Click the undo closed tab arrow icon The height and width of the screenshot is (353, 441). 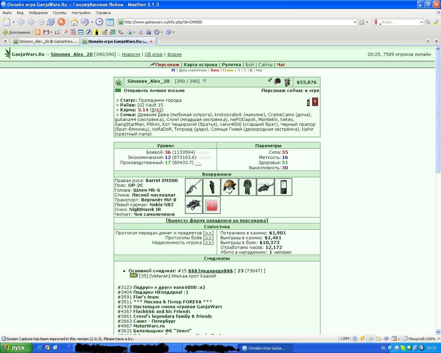coord(84,22)
